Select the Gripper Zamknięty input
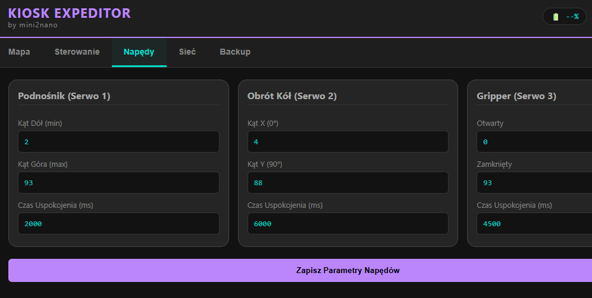 (x=534, y=183)
